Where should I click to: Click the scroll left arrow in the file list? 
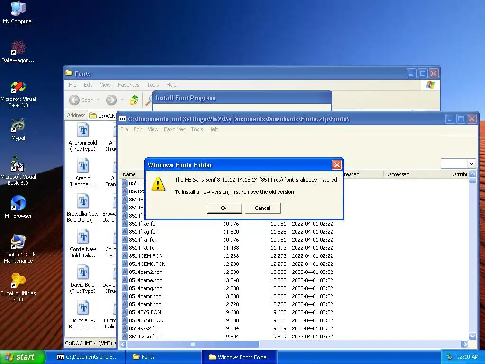click(x=124, y=344)
